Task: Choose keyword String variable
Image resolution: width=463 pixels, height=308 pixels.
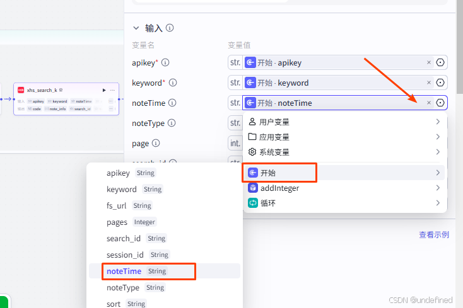Action: 165,189
